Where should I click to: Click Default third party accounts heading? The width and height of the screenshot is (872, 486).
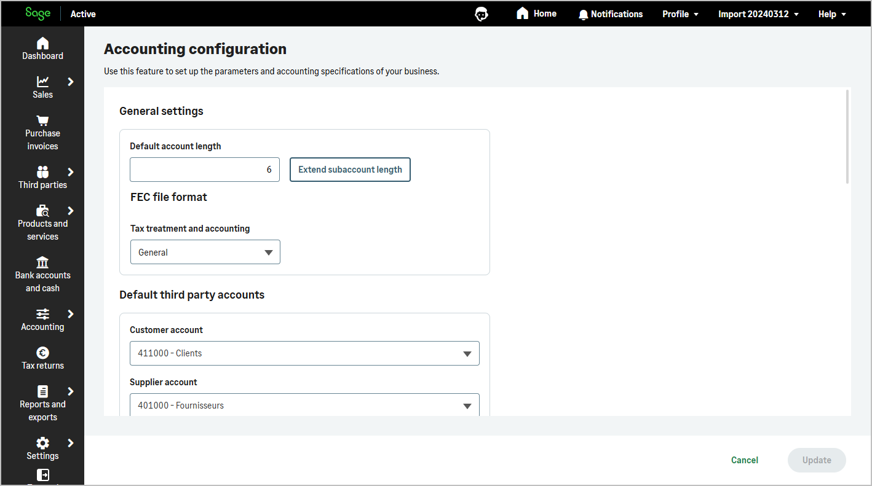(x=192, y=295)
